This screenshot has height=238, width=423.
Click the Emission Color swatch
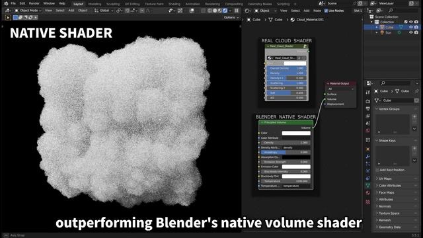296,167
